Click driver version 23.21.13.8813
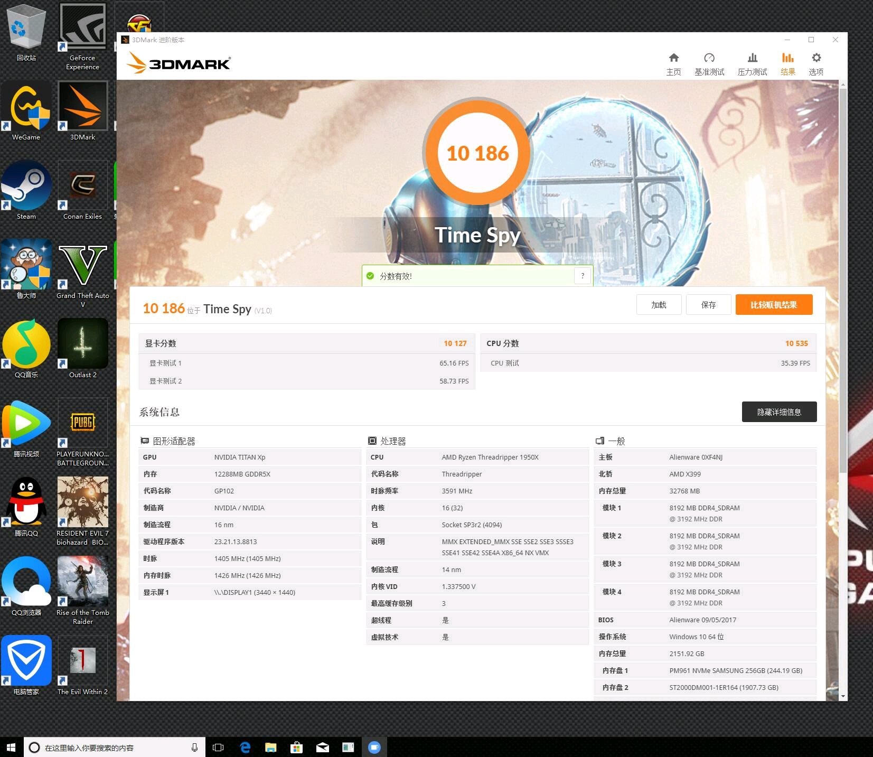The height and width of the screenshot is (757, 873). [236, 541]
